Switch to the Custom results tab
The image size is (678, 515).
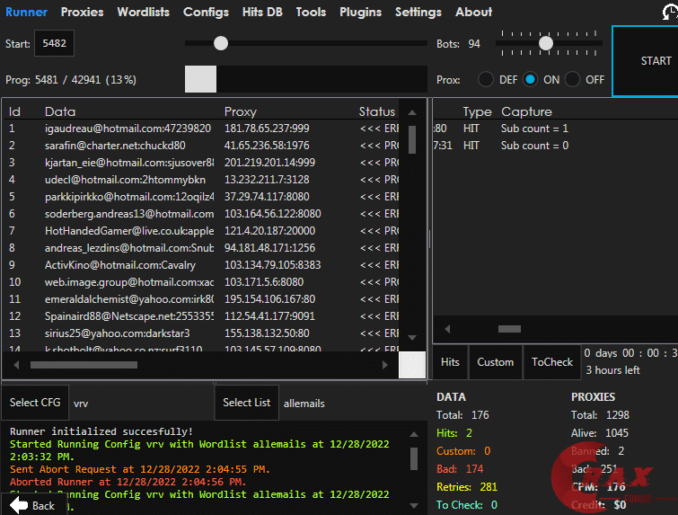(495, 362)
